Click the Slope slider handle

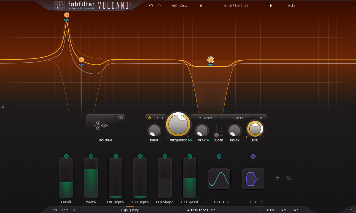click(216, 135)
